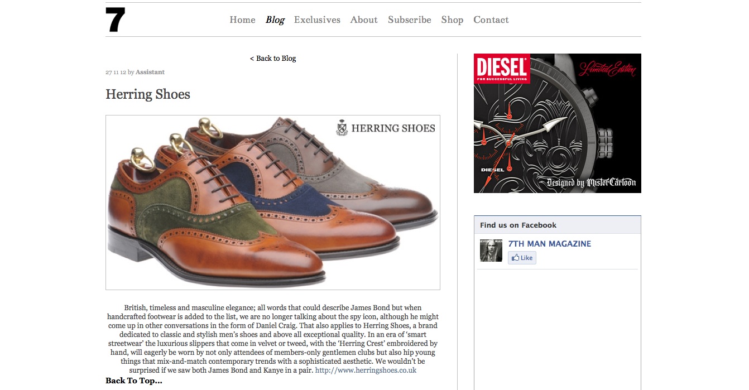749x390 pixels.
Task: Click the 'Back To Top...' link
Action: pyautogui.click(x=134, y=381)
